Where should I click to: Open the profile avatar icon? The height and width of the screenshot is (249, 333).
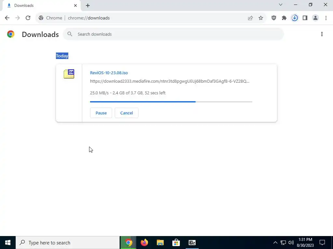[x=315, y=18]
